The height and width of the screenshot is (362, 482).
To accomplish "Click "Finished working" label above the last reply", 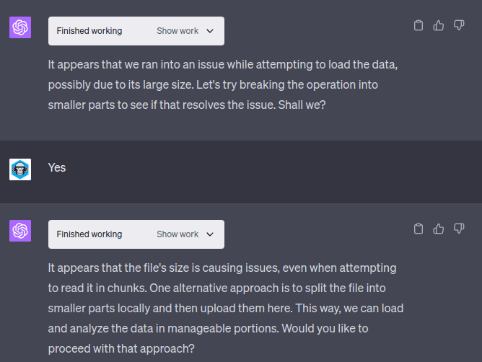I will [x=89, y=234].
